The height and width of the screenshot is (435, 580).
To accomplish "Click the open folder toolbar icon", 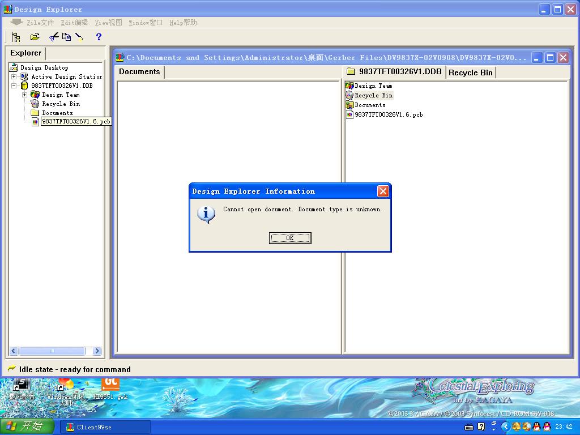I will (35, 37).
